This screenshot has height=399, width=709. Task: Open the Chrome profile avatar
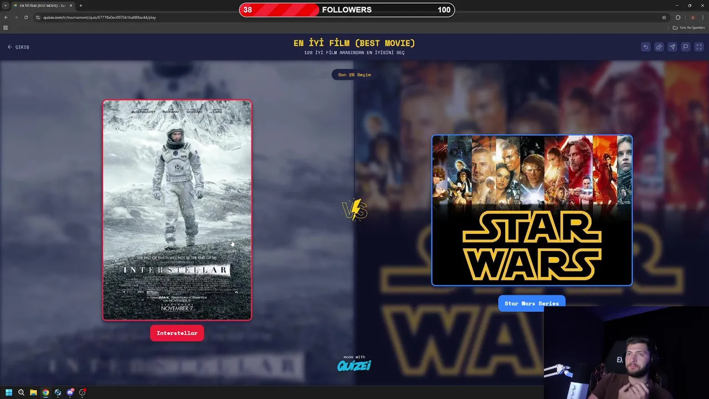[692, 17]
